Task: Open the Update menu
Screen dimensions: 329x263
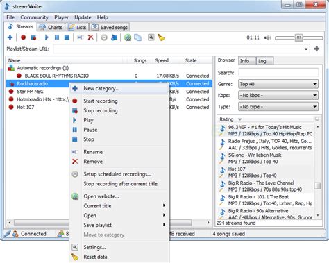Action: (83, 17)
